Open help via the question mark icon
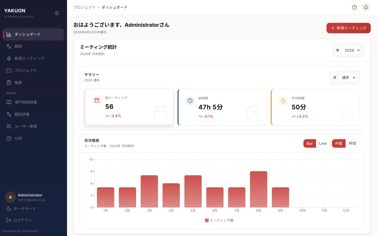 [354, 7]
